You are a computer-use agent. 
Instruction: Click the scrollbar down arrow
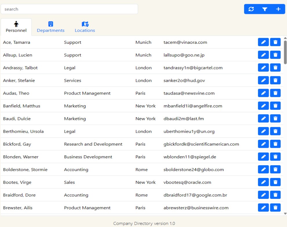285,213
